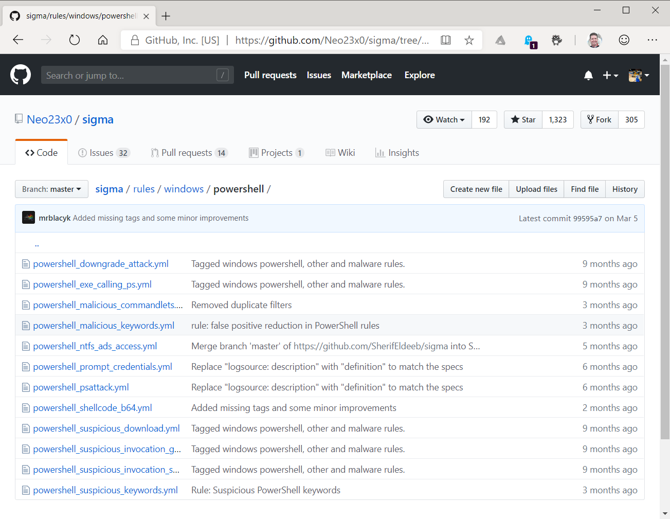Viewport: 670px width, 519px height.
Task: Click Find file button
Action: [585, 189]
